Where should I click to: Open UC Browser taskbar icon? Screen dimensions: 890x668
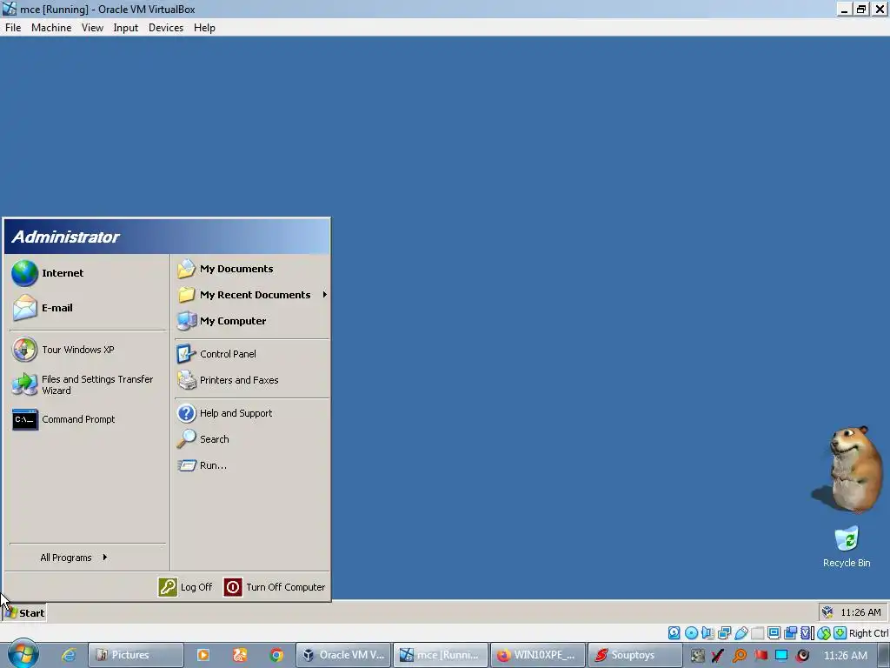[x=240, y=655]
